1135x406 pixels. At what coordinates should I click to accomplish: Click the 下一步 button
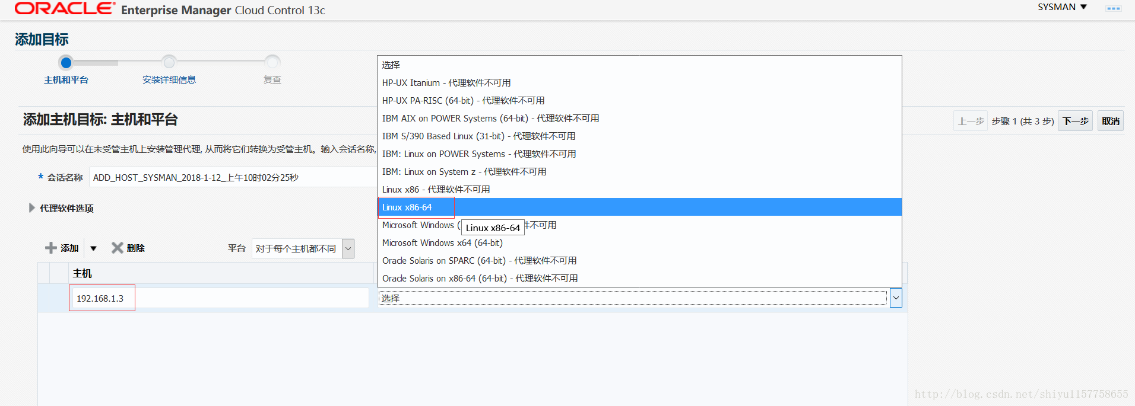[1075, 121]
